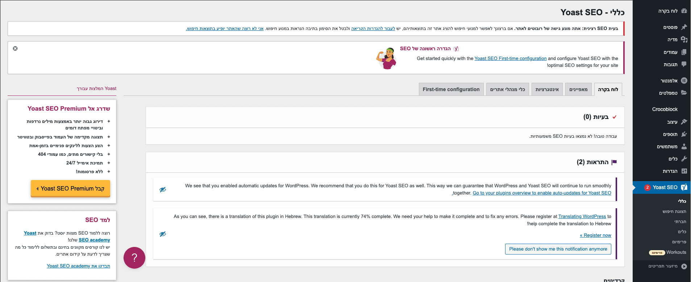Click the Yoast link in SEO learning box
Image resolution: width=691 pixels, height=282 pixels.
click(x=30, y=233)
